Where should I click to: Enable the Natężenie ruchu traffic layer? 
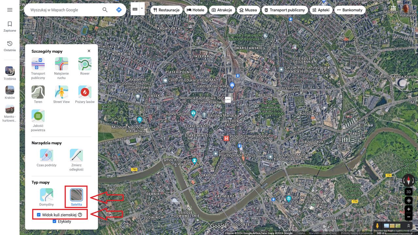(61, 69)
